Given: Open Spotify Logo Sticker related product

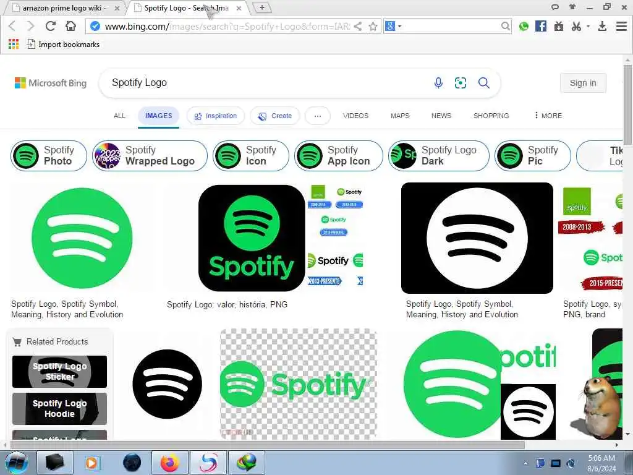Looking at the screenshot, I should pyautogui.click(x=60, y=372).
